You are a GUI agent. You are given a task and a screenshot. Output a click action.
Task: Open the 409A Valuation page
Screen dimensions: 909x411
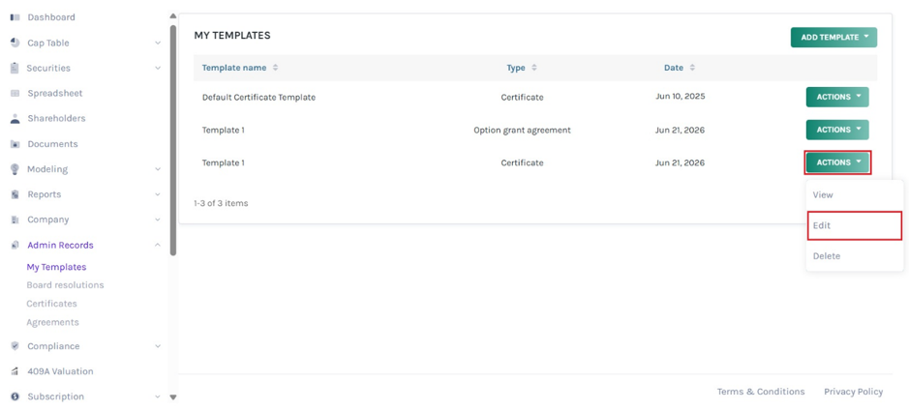(60, 371)
